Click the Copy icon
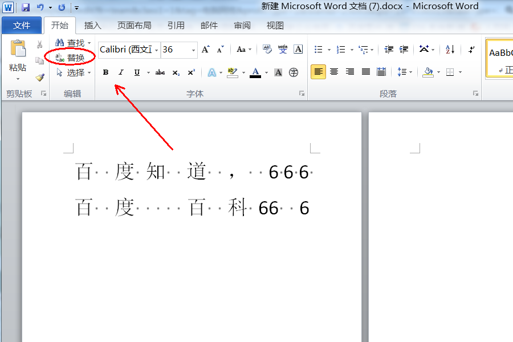Image resolution: width=513 pixels, height=342 pixels. tap(39, 61)
